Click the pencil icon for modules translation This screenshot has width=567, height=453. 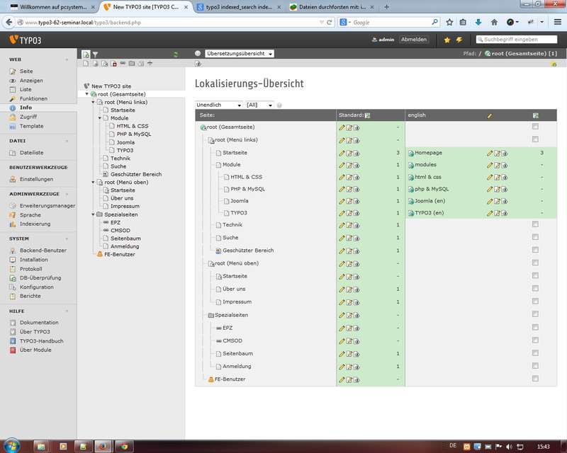pos(490,165)
